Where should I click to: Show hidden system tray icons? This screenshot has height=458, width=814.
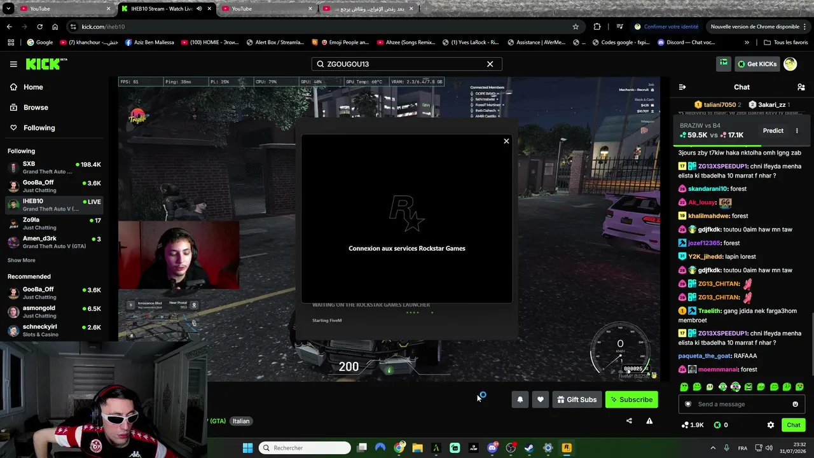(x=712, y=448)
